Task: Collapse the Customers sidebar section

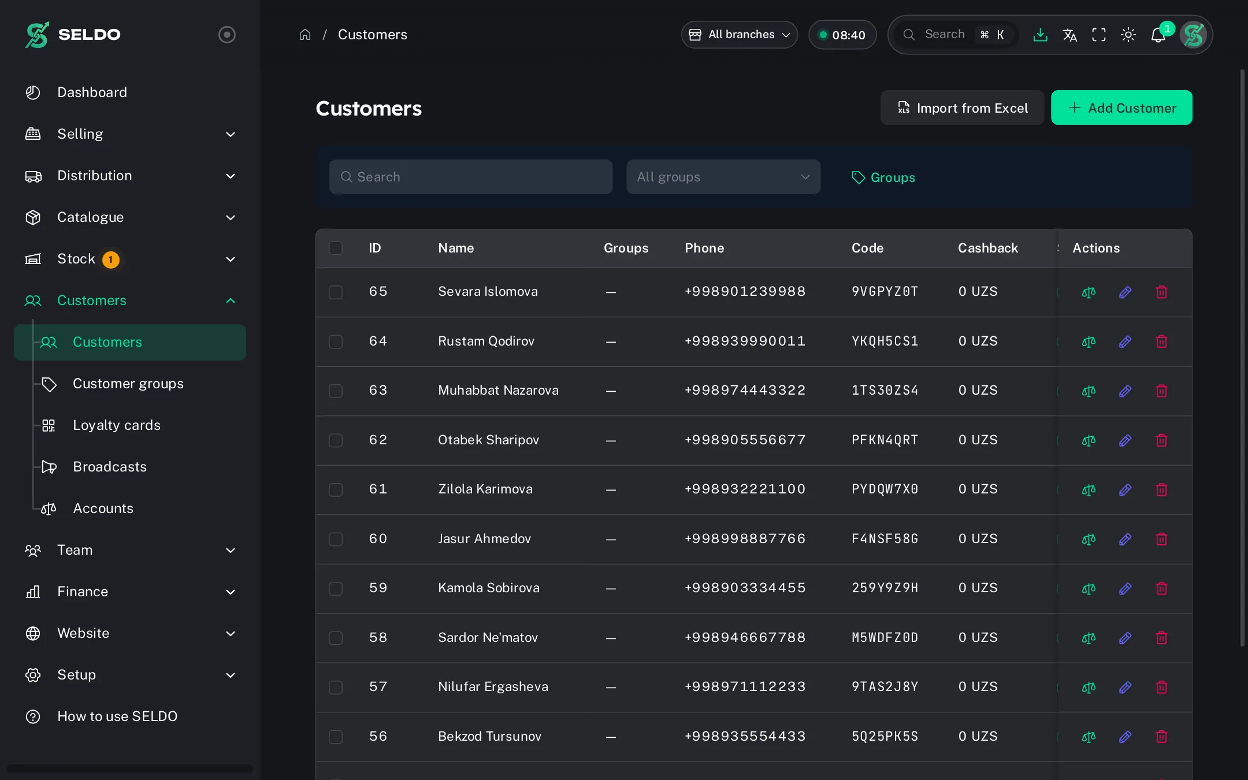Action: pos(130,300)
